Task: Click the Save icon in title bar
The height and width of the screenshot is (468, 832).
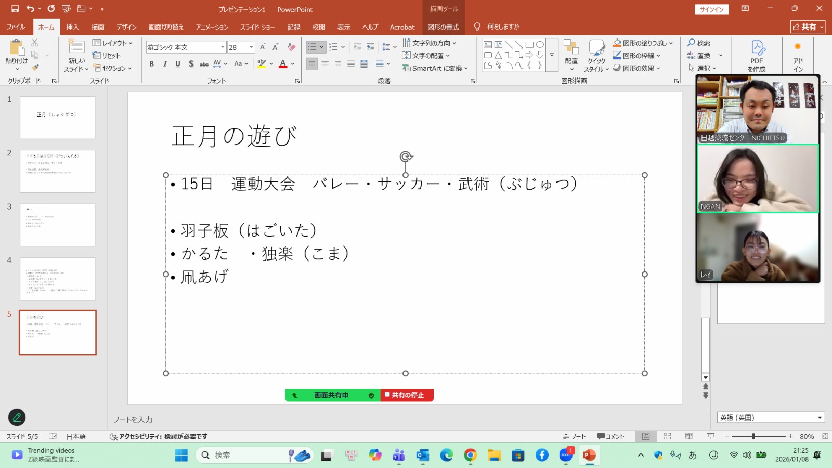Action: pyautogui.click(x=15, y=9)
